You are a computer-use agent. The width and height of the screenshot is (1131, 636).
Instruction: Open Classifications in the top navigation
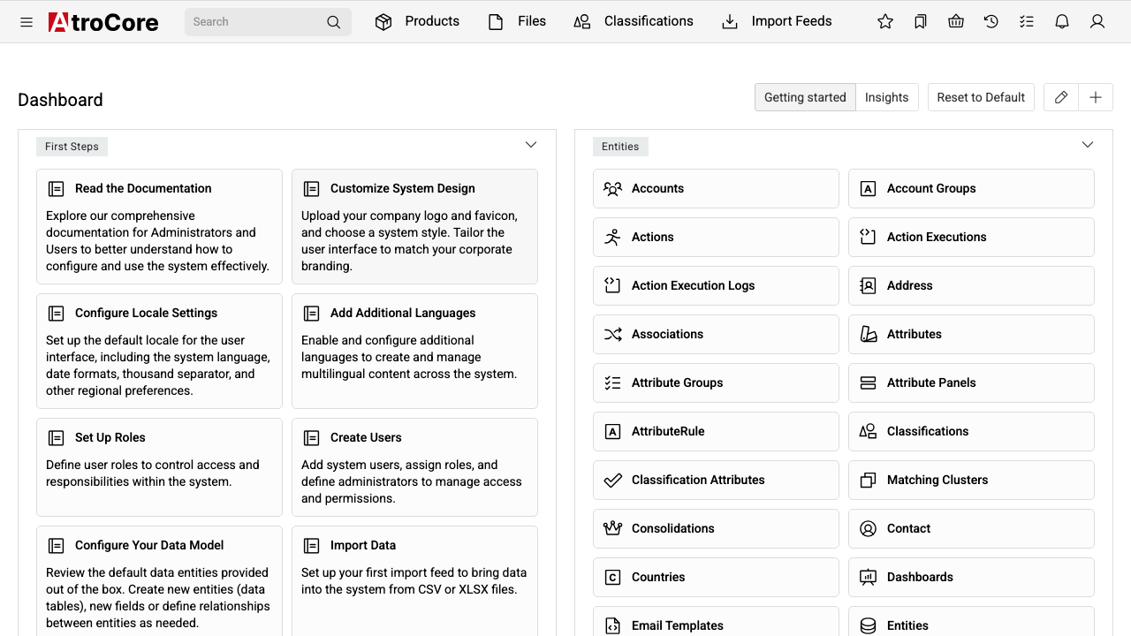pos(634,22)
